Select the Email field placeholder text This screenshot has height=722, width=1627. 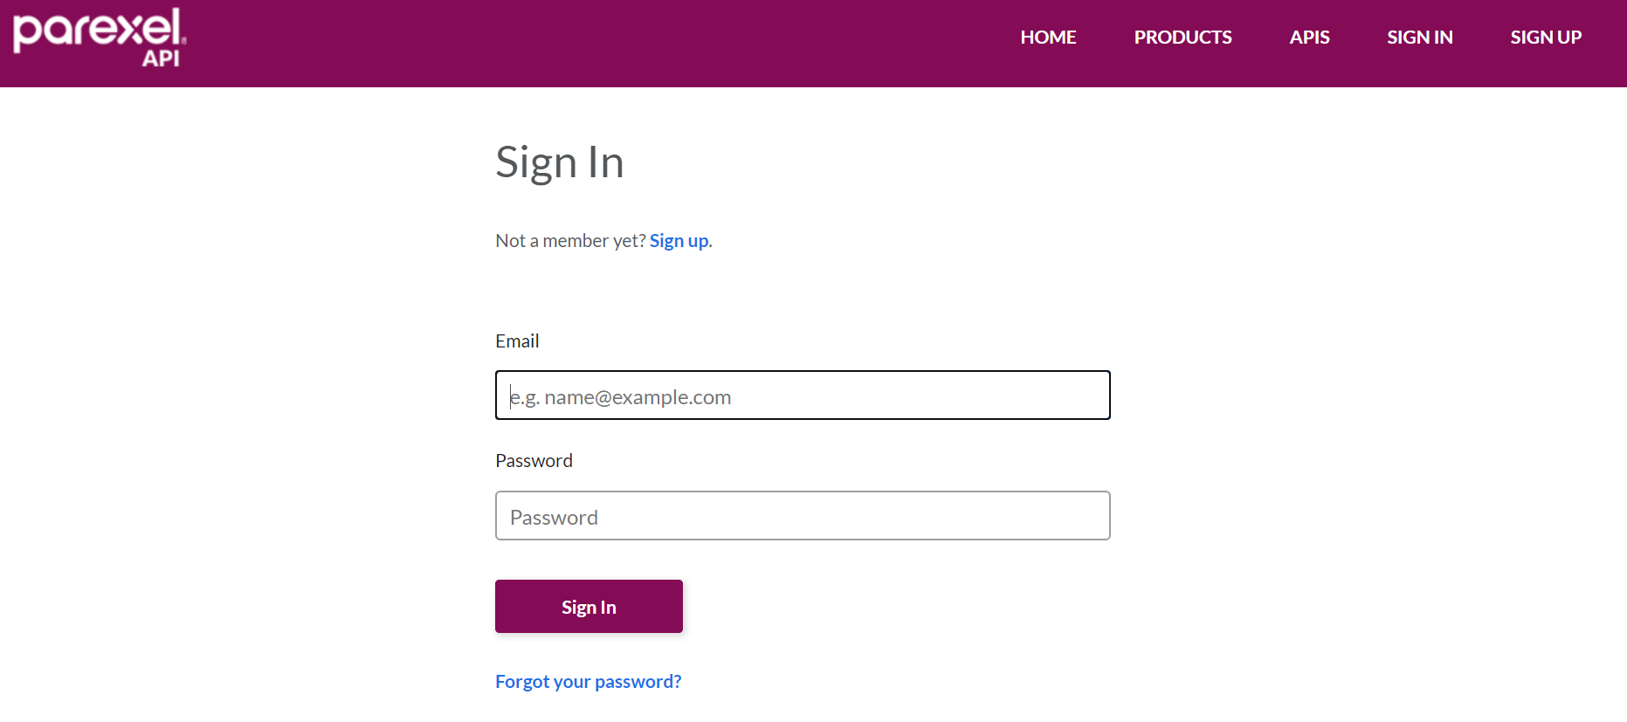620,395
